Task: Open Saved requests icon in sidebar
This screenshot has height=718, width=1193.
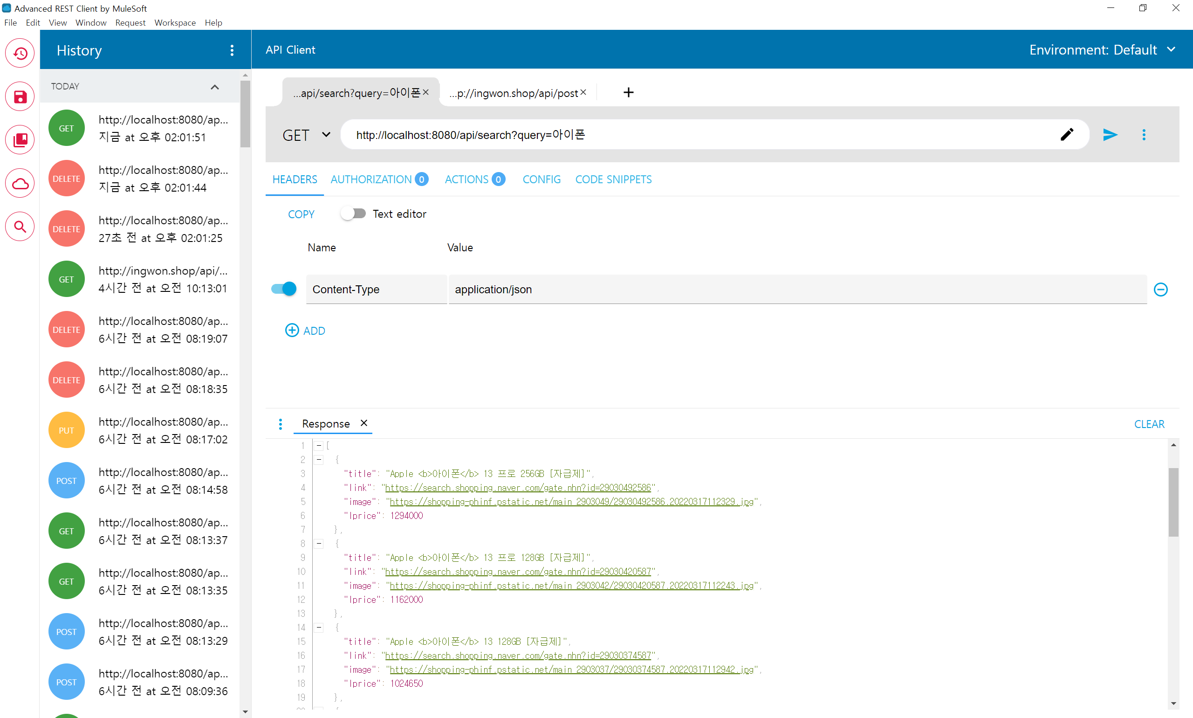Action: [x=20, y=97]
